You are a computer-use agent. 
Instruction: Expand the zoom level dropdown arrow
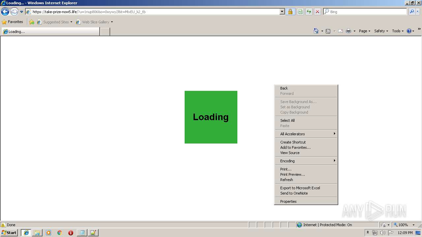413,225
